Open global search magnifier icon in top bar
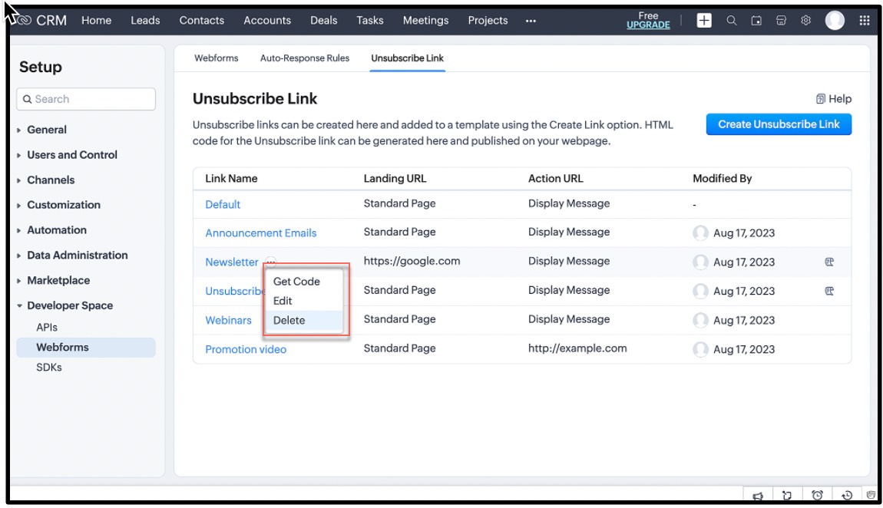This screenshot has width=883, height=508. pos(731,21)
